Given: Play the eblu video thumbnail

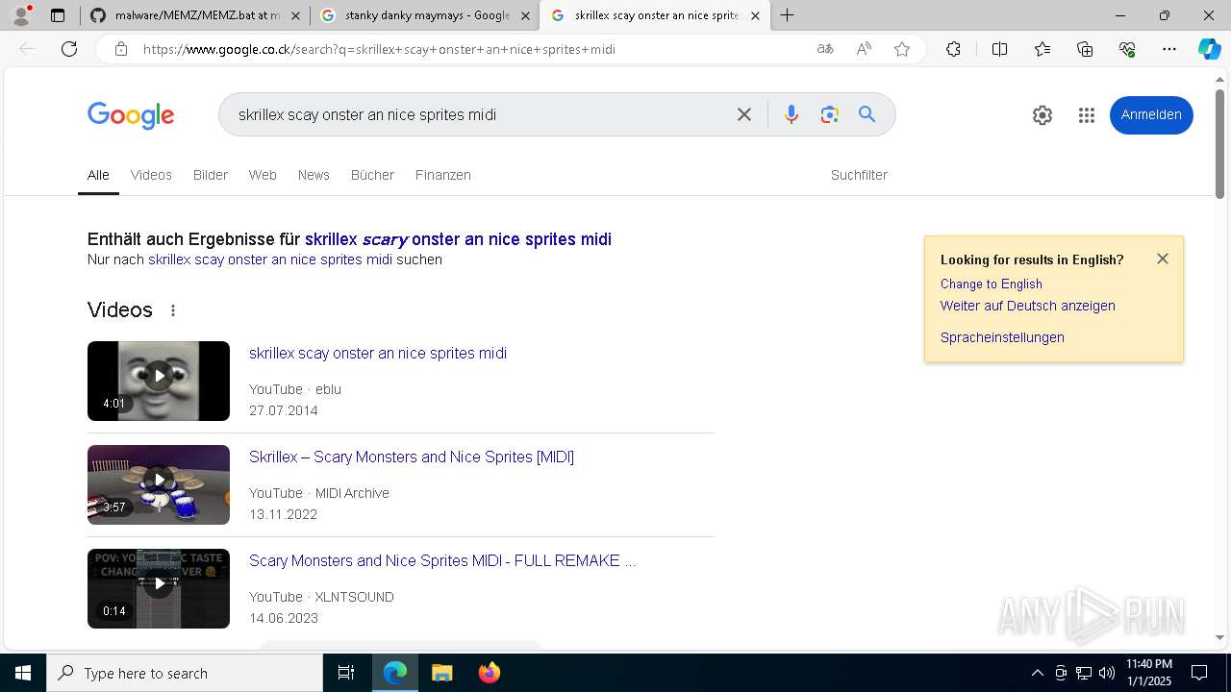Looking at the screenshot, I should point(159,381).
